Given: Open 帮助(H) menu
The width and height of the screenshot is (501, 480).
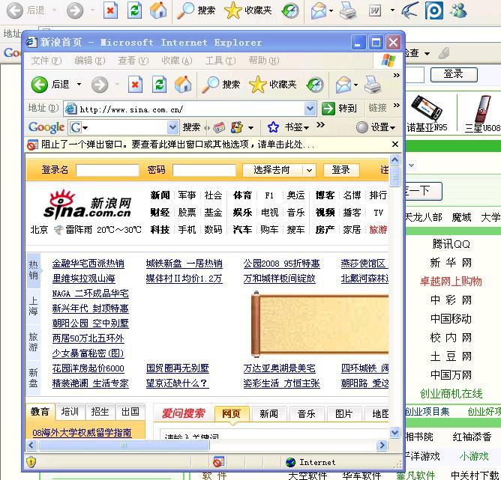Looking at the screenshot, I should click(x=263, y=60).
